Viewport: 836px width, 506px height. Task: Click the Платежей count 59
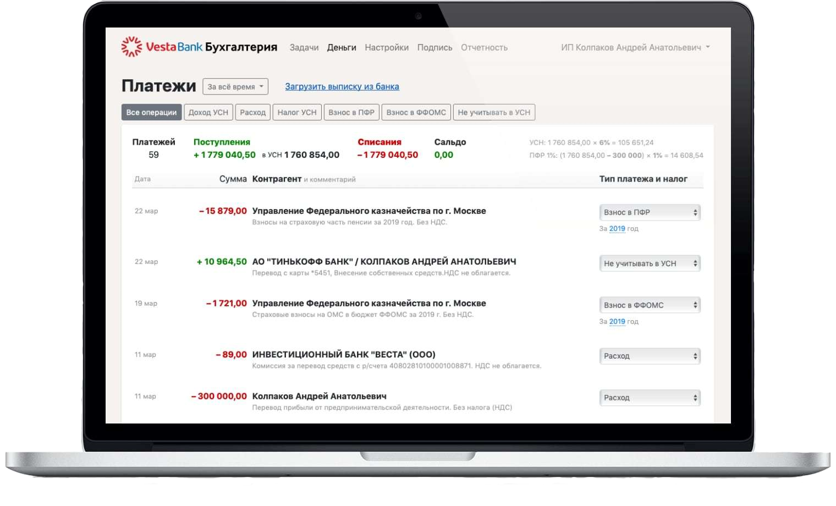point(153,155)
